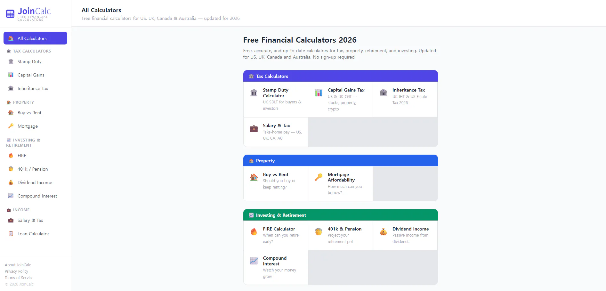Click the key icon on Mortgage Affordability card
This screenshot has height=291, width=606.
[319, 177]
